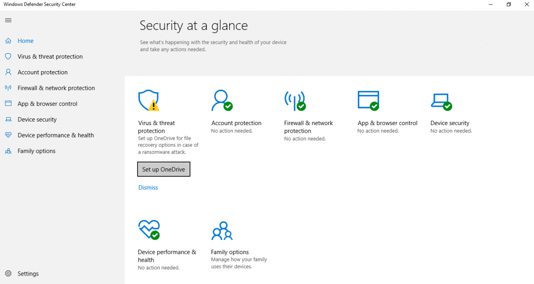Click the Set up OneDrive button
This screenshot has width=534, height=284.
pyautogui.click(x=164, y=169)
